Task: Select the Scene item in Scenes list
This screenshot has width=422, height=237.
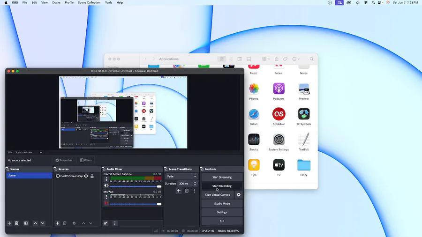Action: (29, 176)
